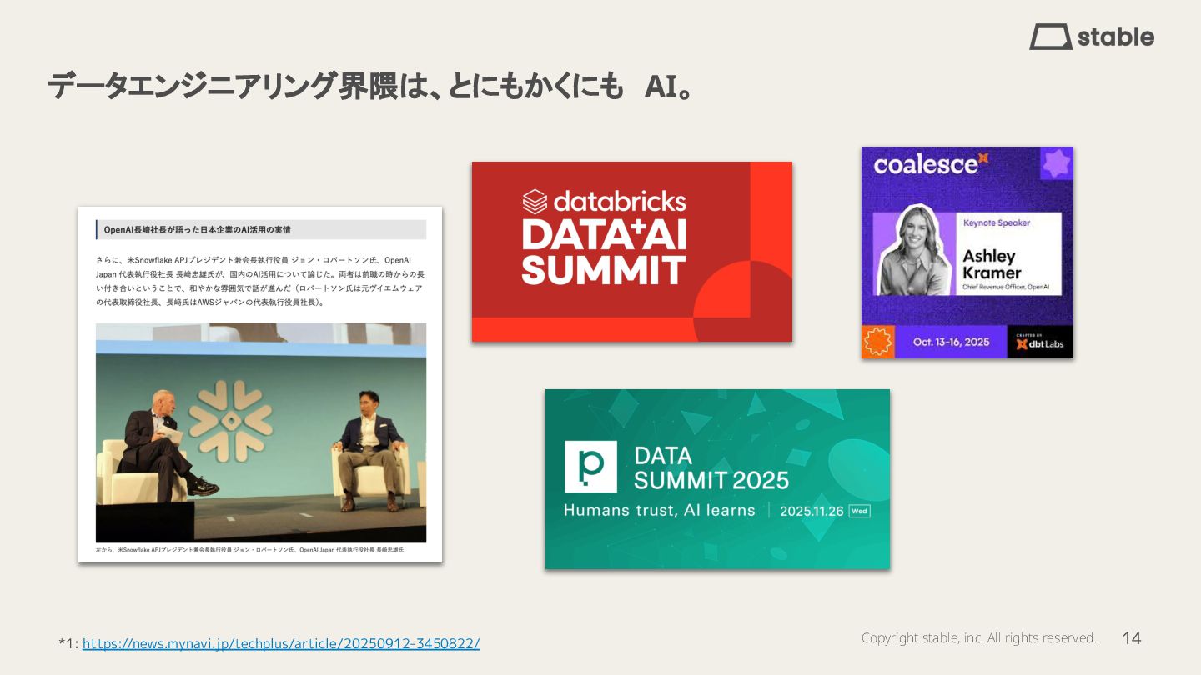The height and width of the screenshot is (675, 1201).
Task: Click the 'Keynote Speaker' label
Action: [997, 223]
